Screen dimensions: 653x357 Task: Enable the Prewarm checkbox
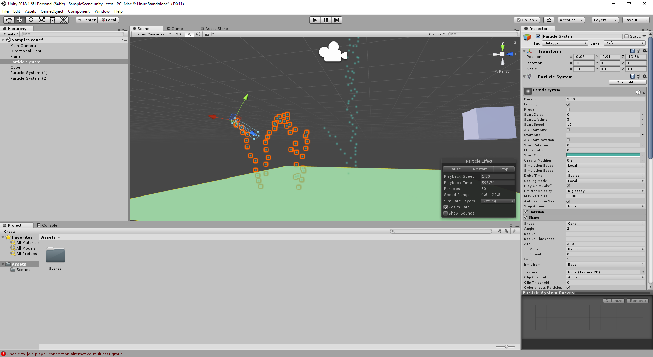pyautogui.click(x=568, y=109)
